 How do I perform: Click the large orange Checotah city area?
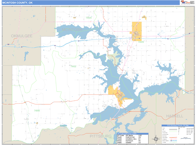[x=137, y=31]
